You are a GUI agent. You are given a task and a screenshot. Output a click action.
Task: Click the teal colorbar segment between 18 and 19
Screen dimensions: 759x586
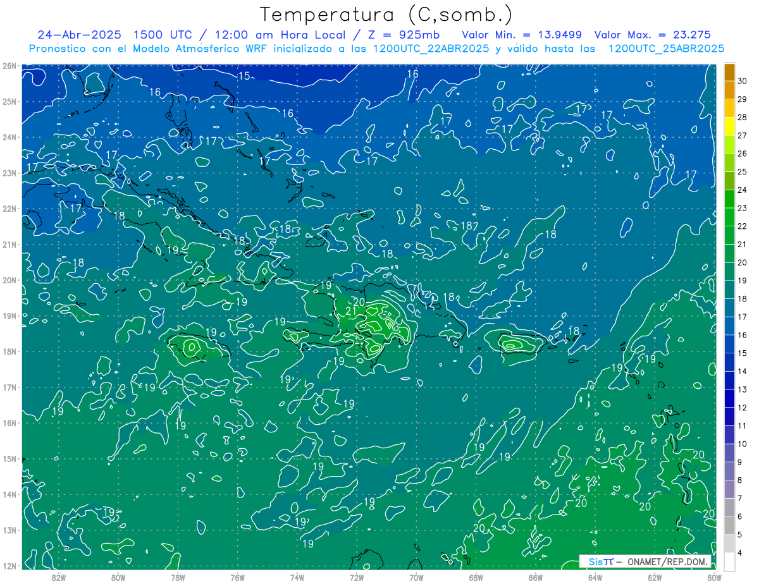pyautogui.click(x=729, y=290)
